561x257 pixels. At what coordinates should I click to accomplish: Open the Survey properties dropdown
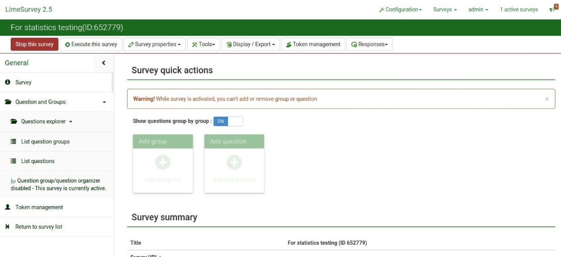tap(154, 44)
